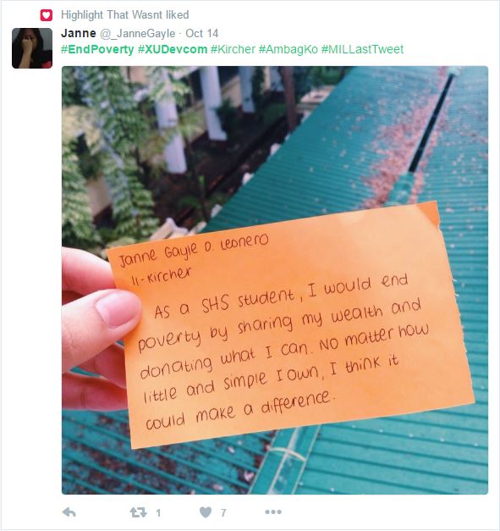Like the tweet with heart icon
500x531 pixels.
206,512
